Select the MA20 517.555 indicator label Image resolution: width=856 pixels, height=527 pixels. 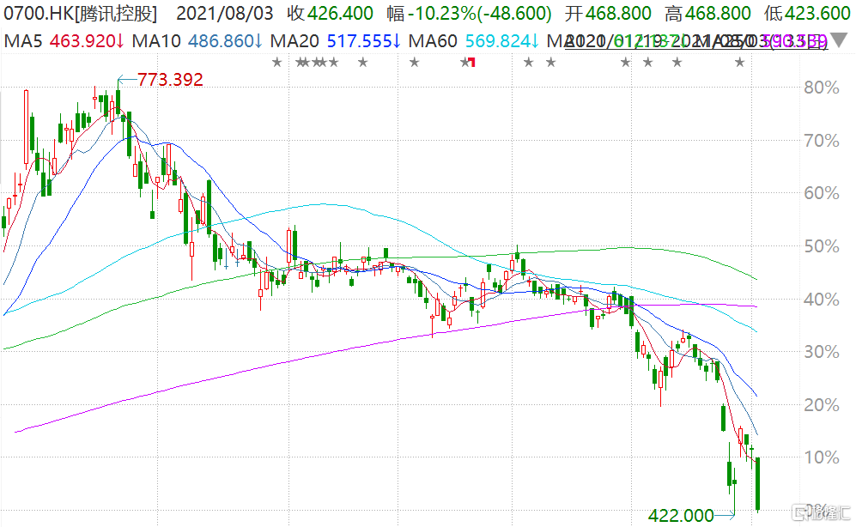[335, 41]
